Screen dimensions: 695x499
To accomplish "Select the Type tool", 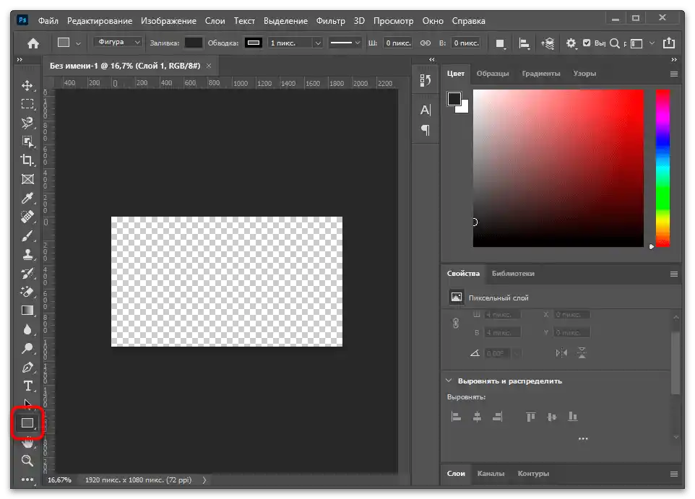I will 27,386.
